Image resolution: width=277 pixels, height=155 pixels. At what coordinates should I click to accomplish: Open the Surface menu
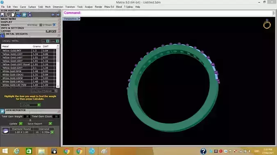pos(32,7)
